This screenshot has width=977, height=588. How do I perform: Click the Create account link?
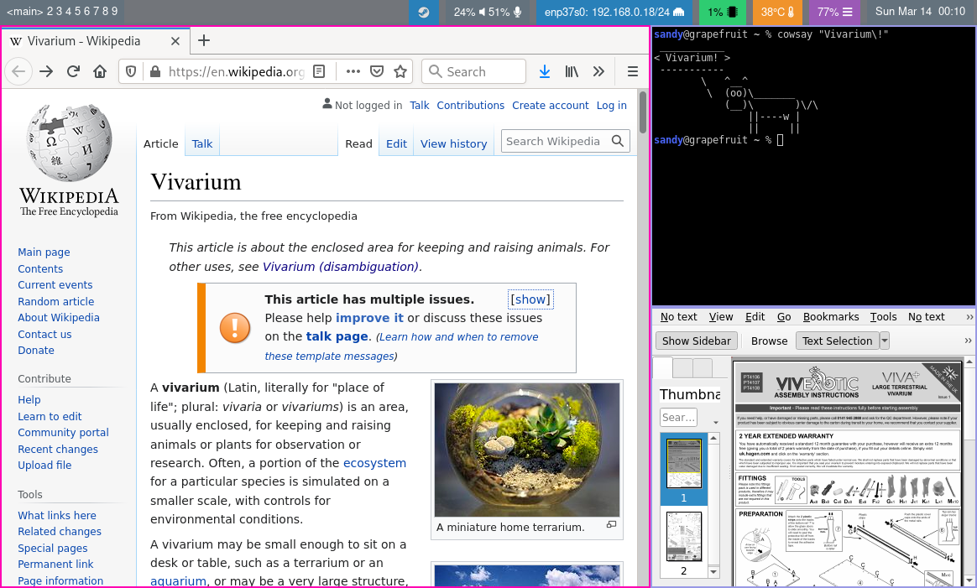click(550, 105)
